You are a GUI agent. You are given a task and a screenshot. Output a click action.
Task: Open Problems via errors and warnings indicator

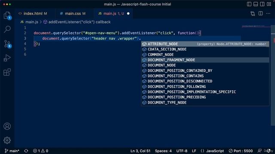(x=40, y=151)
